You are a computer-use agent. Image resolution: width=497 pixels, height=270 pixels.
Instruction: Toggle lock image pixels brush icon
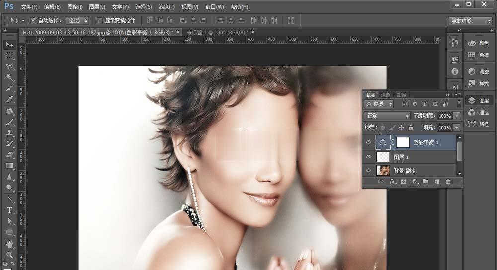tap(393, 127)
